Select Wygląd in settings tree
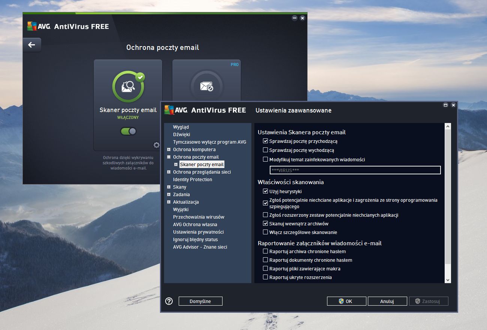The width and height of the screenshot is (487, 330). click(181, 127)
